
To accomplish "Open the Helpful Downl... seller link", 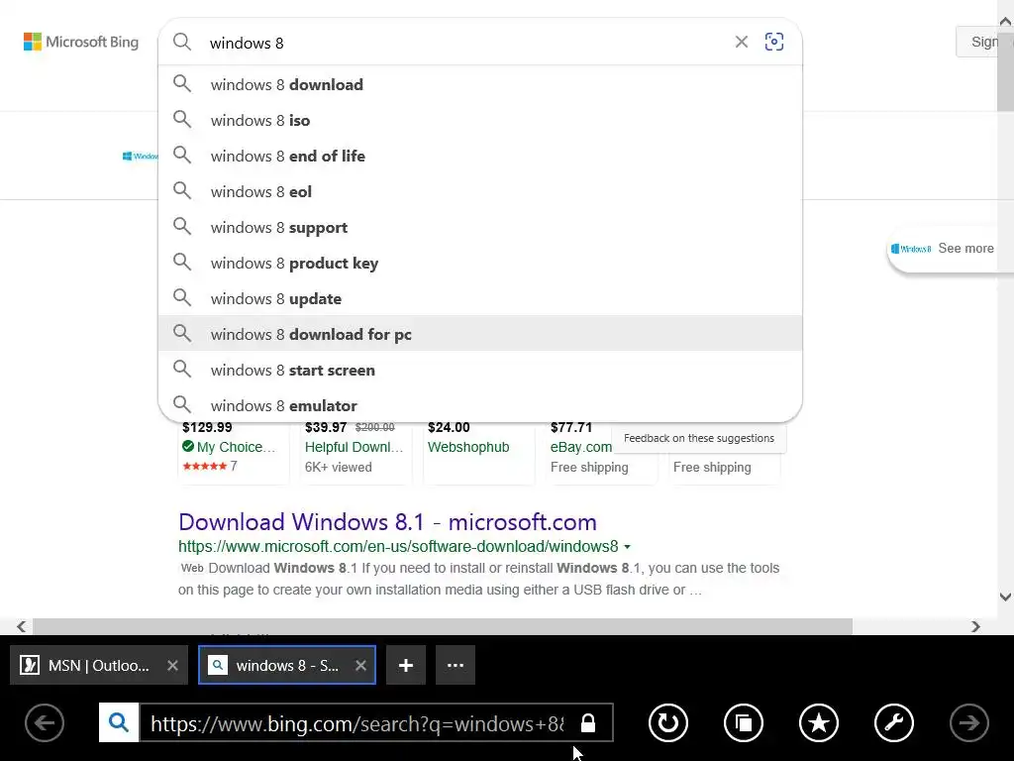I will [354, 447].
